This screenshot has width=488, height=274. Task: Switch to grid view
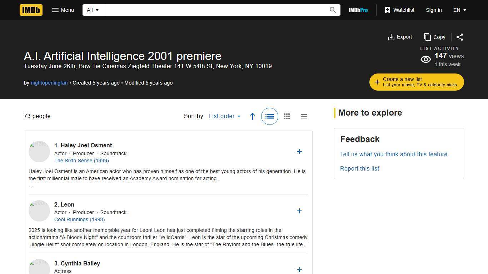(287, 116)
